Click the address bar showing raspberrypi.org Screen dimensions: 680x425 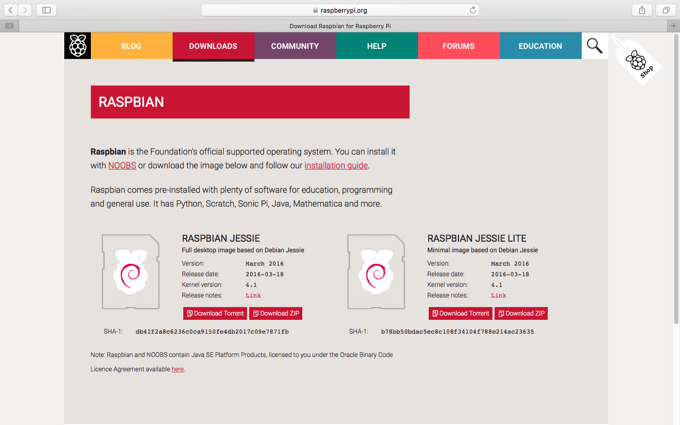click(x=340, y=10)
